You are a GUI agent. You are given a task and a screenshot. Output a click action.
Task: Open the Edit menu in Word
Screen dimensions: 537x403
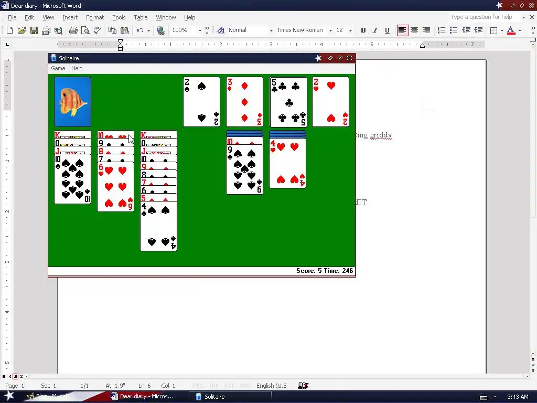[x=29, y=17]
